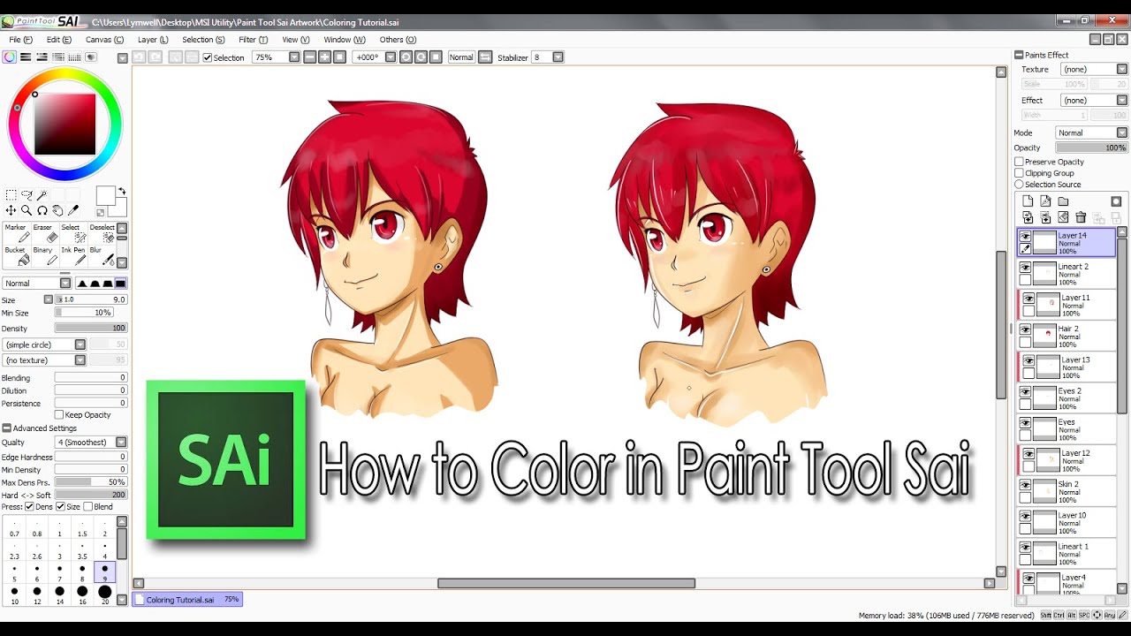Show the color wheel panel

click(x=10, y=57)
